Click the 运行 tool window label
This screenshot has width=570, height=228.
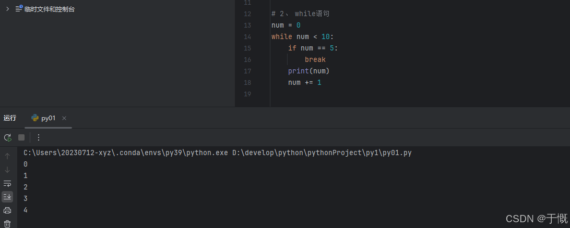(10, 118)
